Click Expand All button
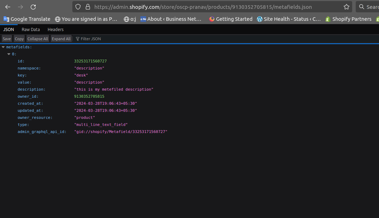379x218 pixels. click(x=61, y=39)
